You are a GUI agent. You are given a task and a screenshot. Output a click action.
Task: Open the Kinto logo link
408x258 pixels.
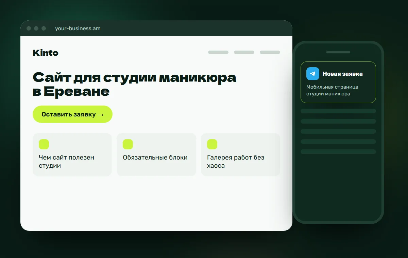(46, 53)
